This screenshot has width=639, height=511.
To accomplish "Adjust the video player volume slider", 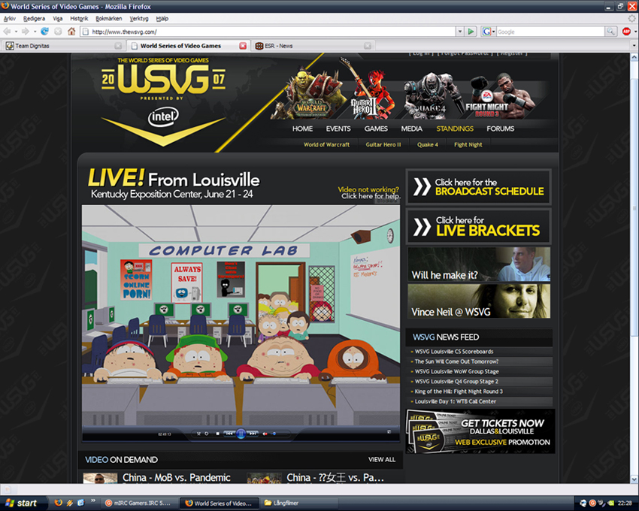I will coord(276,434).
